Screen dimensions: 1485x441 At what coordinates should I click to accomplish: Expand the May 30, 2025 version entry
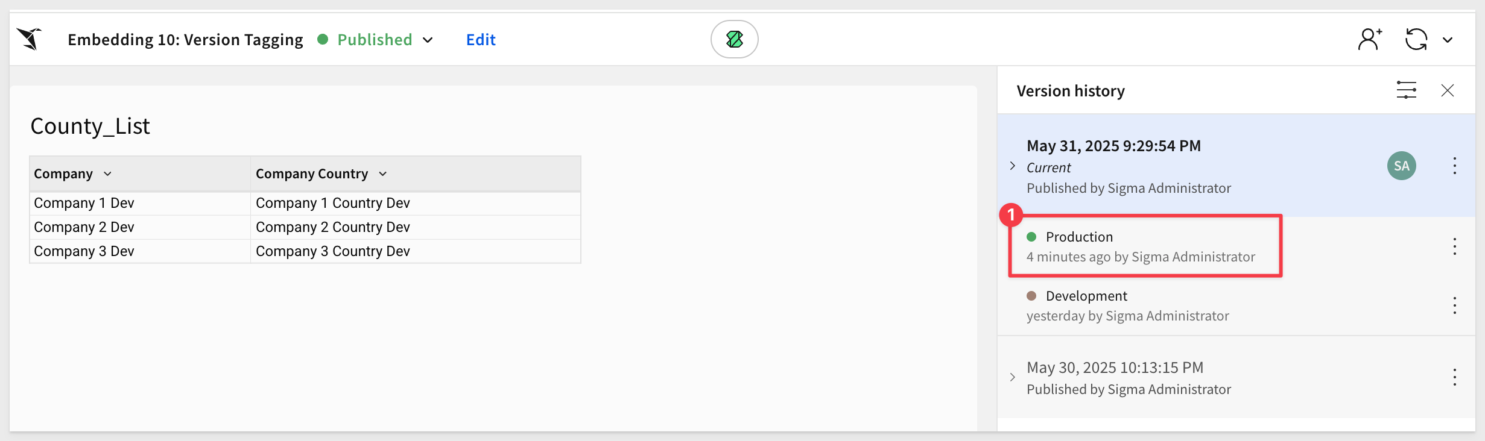click(1013, 377)
